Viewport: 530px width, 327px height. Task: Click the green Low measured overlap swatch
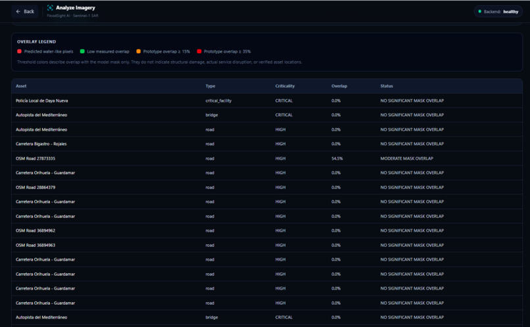click(82, 51)
